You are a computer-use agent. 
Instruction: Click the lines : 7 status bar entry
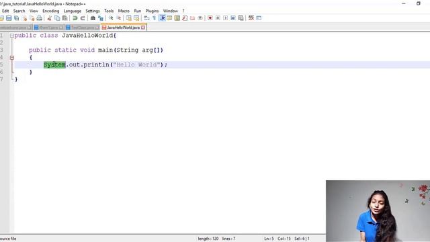[x=228, y=239]
